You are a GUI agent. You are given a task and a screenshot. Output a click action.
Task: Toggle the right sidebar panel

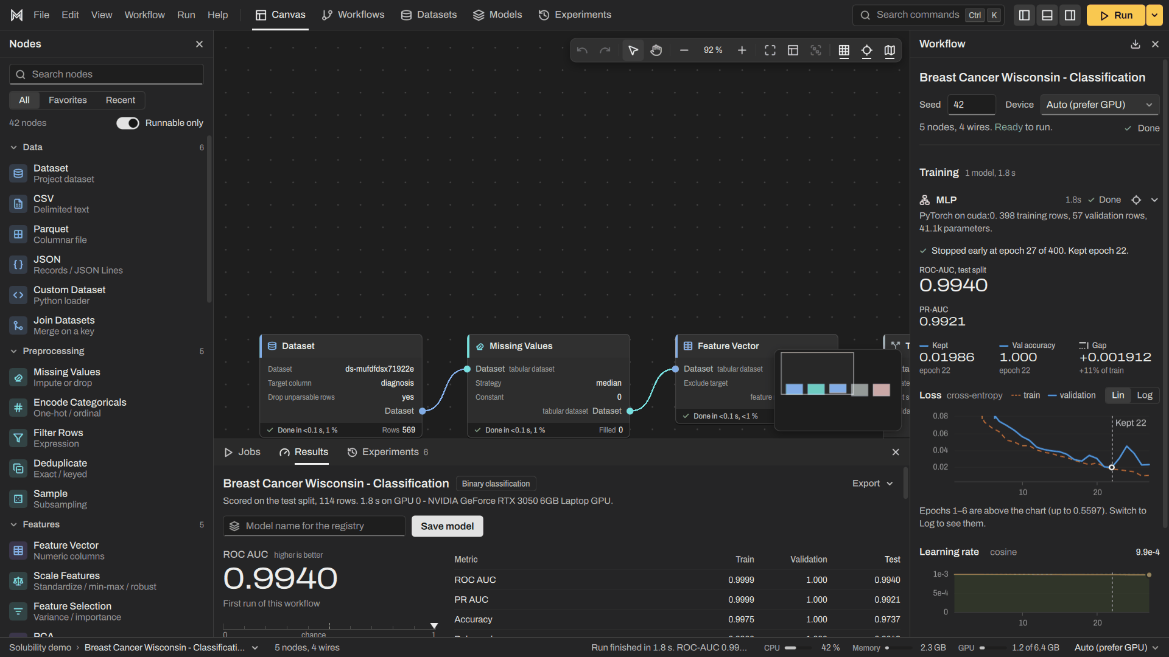click(x=1070, y=15)
